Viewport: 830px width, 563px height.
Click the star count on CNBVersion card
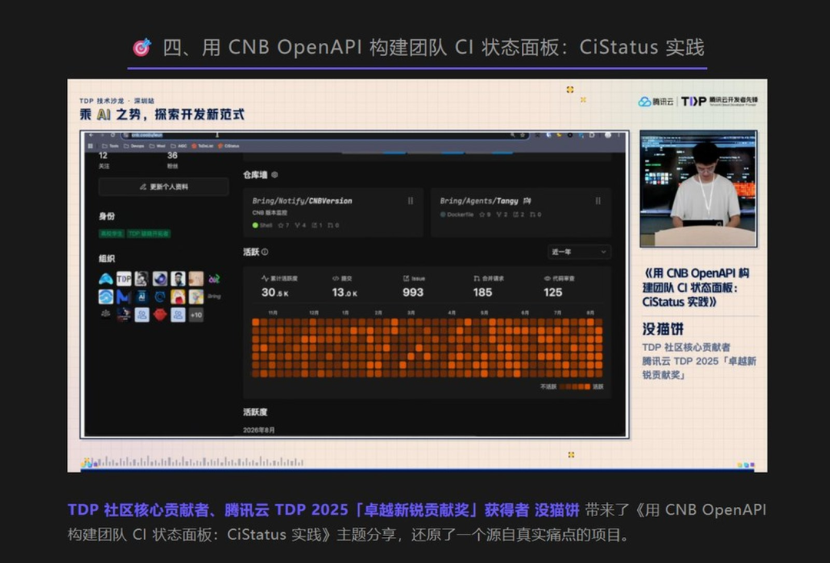(x=284, y=225)
